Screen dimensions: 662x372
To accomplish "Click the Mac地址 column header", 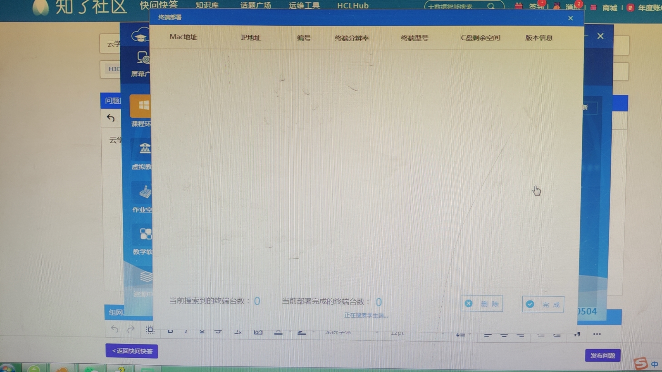I will [x=183, y=37].
